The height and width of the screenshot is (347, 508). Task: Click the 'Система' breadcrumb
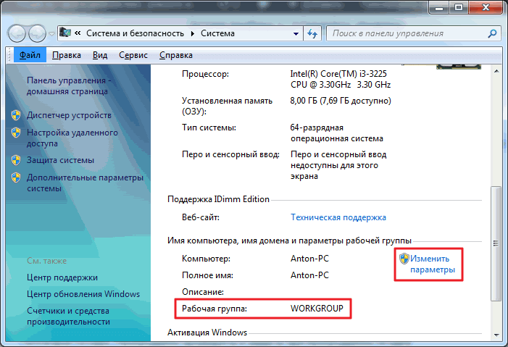pyautogui.click(x=217, y=33)
